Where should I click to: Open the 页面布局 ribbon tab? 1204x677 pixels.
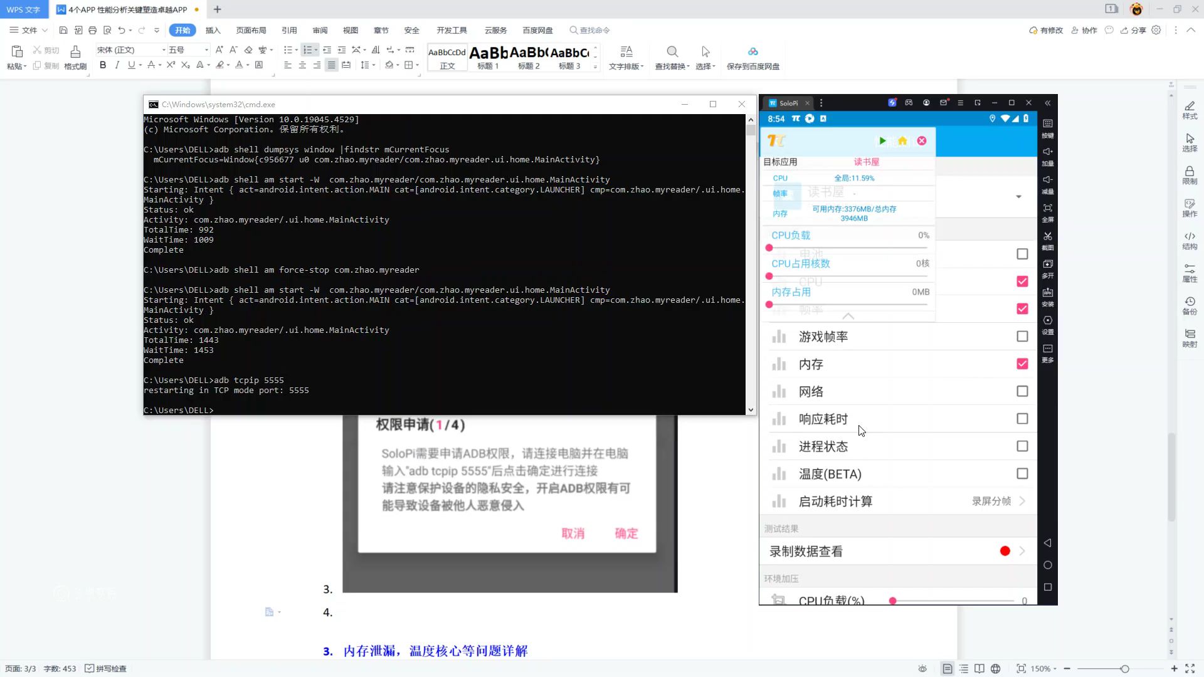click(x=251, y=30)
